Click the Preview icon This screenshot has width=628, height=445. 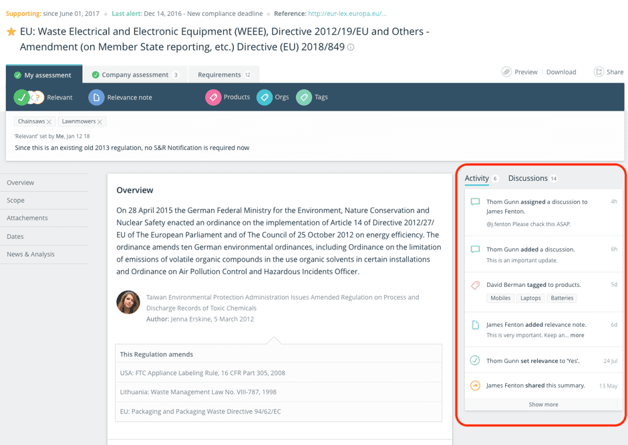coord(507,72)
